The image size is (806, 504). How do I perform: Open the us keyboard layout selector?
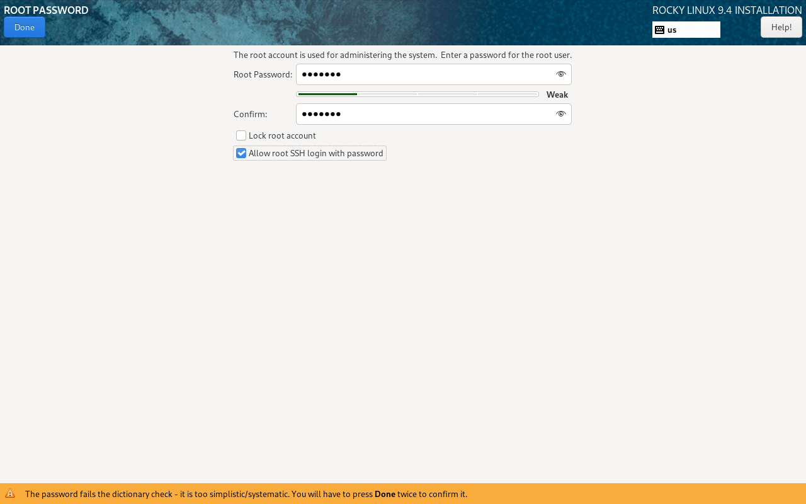(686, 29)
